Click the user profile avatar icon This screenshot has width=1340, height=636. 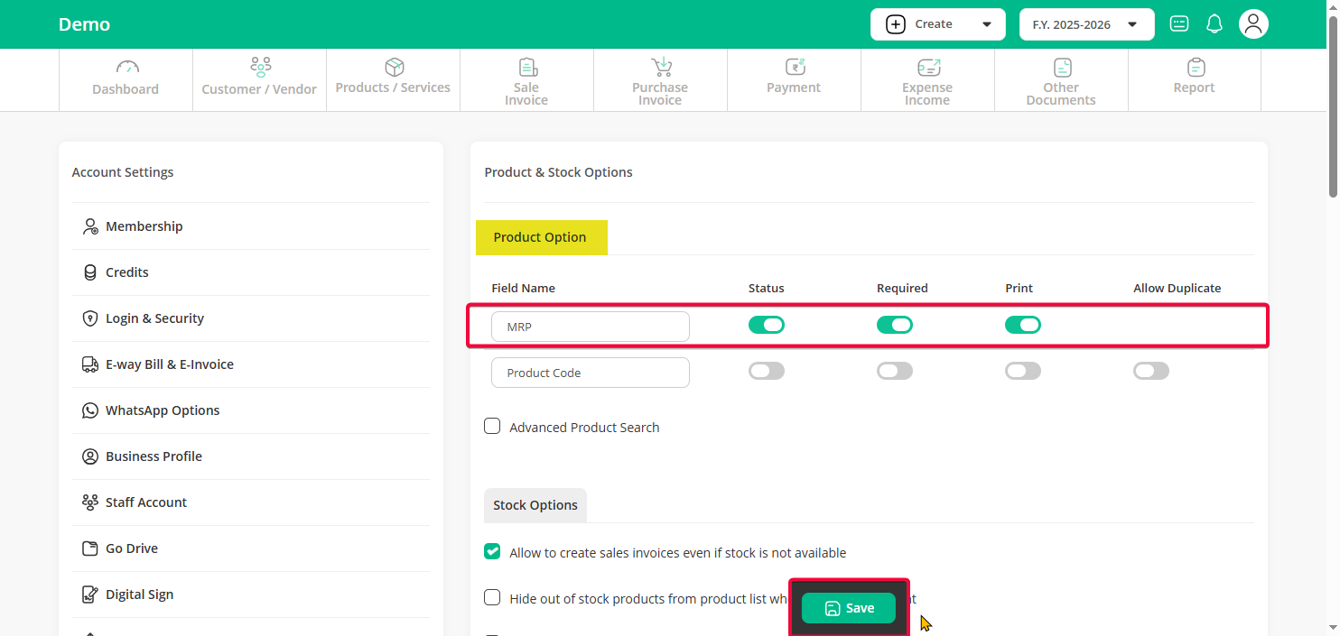1253,24
